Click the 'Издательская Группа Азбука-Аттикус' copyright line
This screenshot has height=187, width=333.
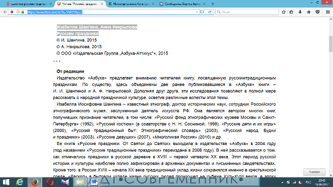coord(112,53)
